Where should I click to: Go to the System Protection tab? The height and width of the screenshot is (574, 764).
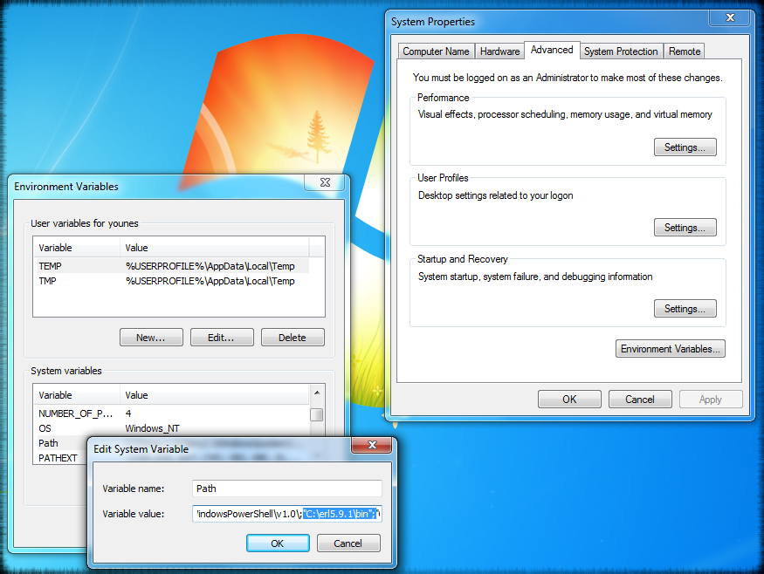[621, 51]
